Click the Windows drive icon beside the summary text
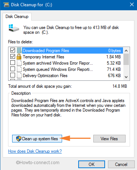 coord(14,28)
